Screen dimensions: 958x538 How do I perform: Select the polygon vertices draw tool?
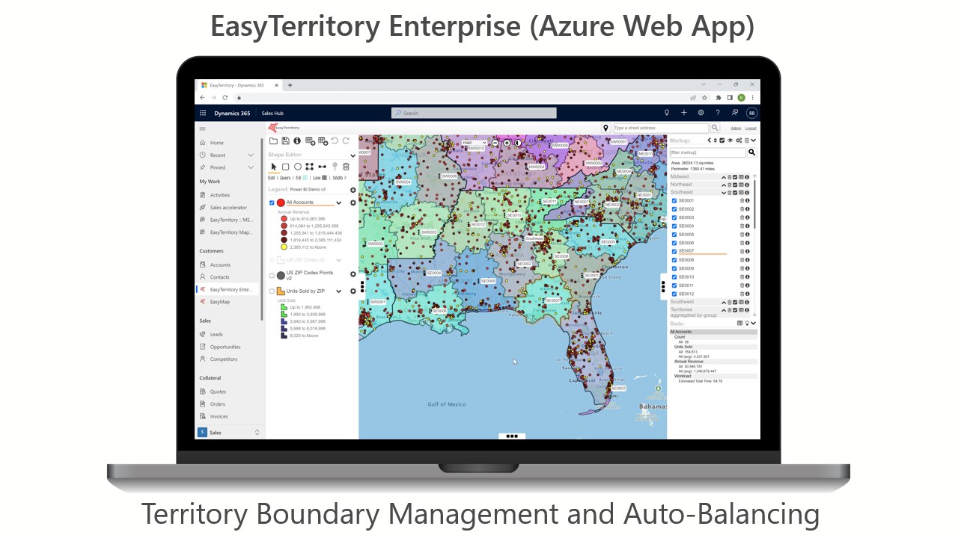pyautogui.click(x=309, y=167)
